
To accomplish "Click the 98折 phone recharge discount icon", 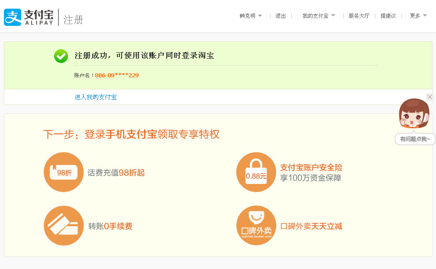I will [x=64, y=172].
